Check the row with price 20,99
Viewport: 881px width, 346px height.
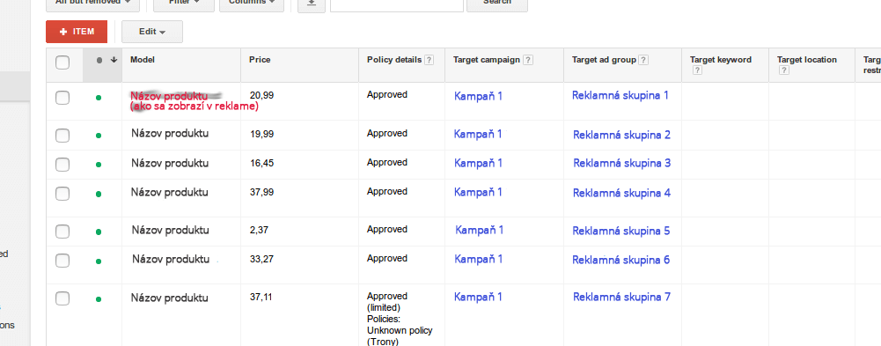[62, 98]
